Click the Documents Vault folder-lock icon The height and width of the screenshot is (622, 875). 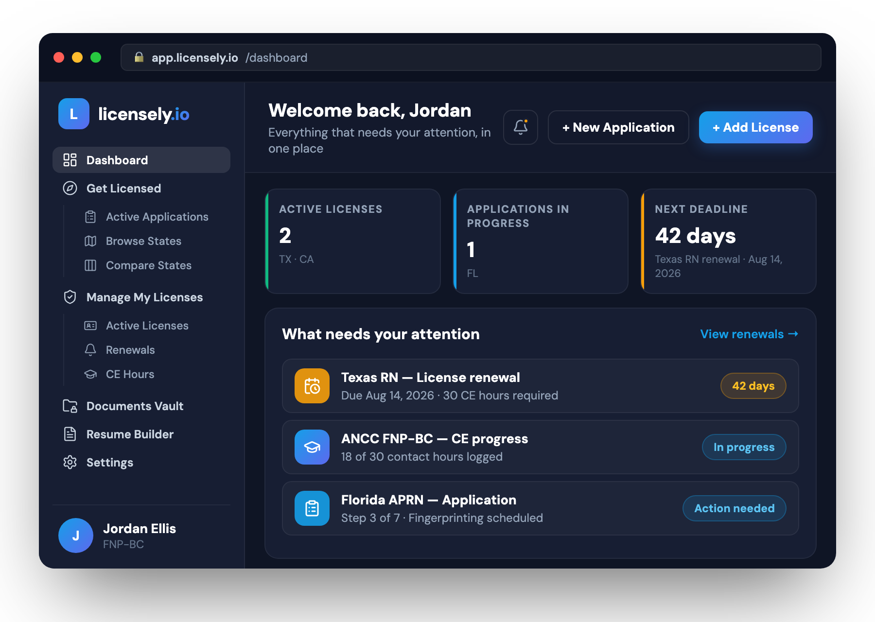70,406
